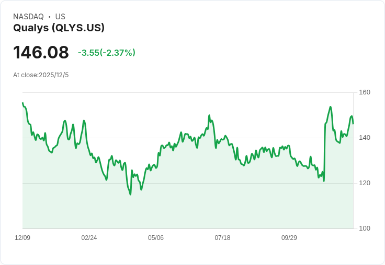
Task: Select the 12/09 date on x-axis
Action: pyautogui.click(x=22, y=238)
